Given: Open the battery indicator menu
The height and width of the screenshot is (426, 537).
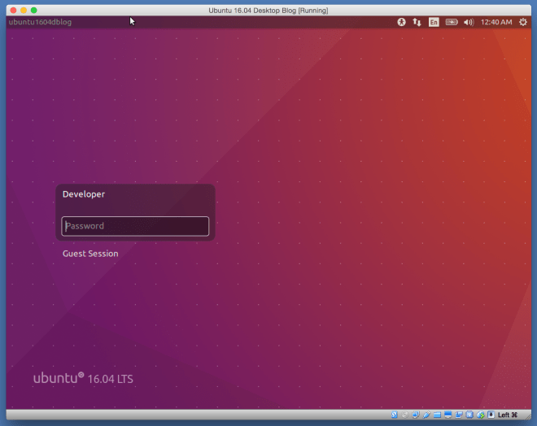Looking at the screenshot, I should coord(452,22).
